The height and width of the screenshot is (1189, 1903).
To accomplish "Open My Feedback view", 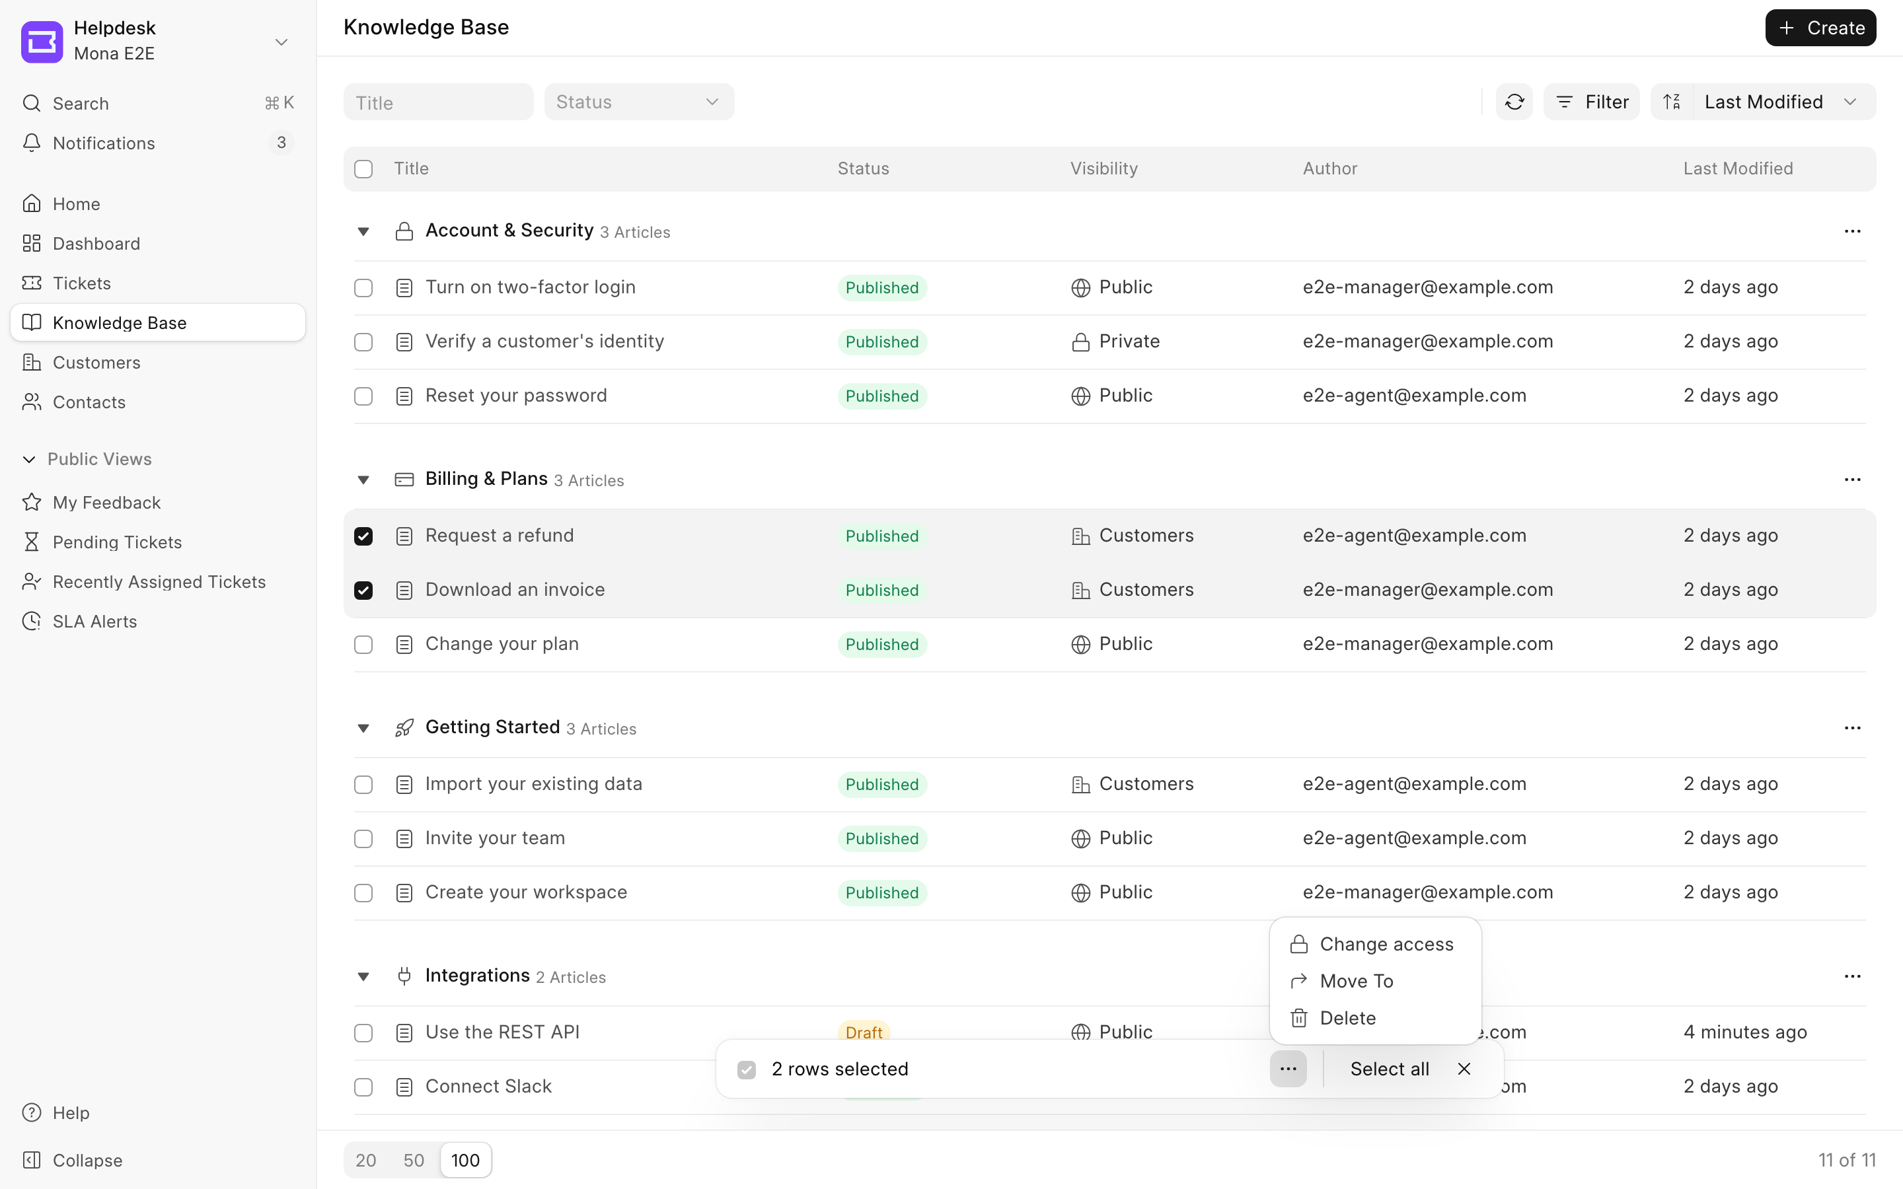I will [157, 503].
